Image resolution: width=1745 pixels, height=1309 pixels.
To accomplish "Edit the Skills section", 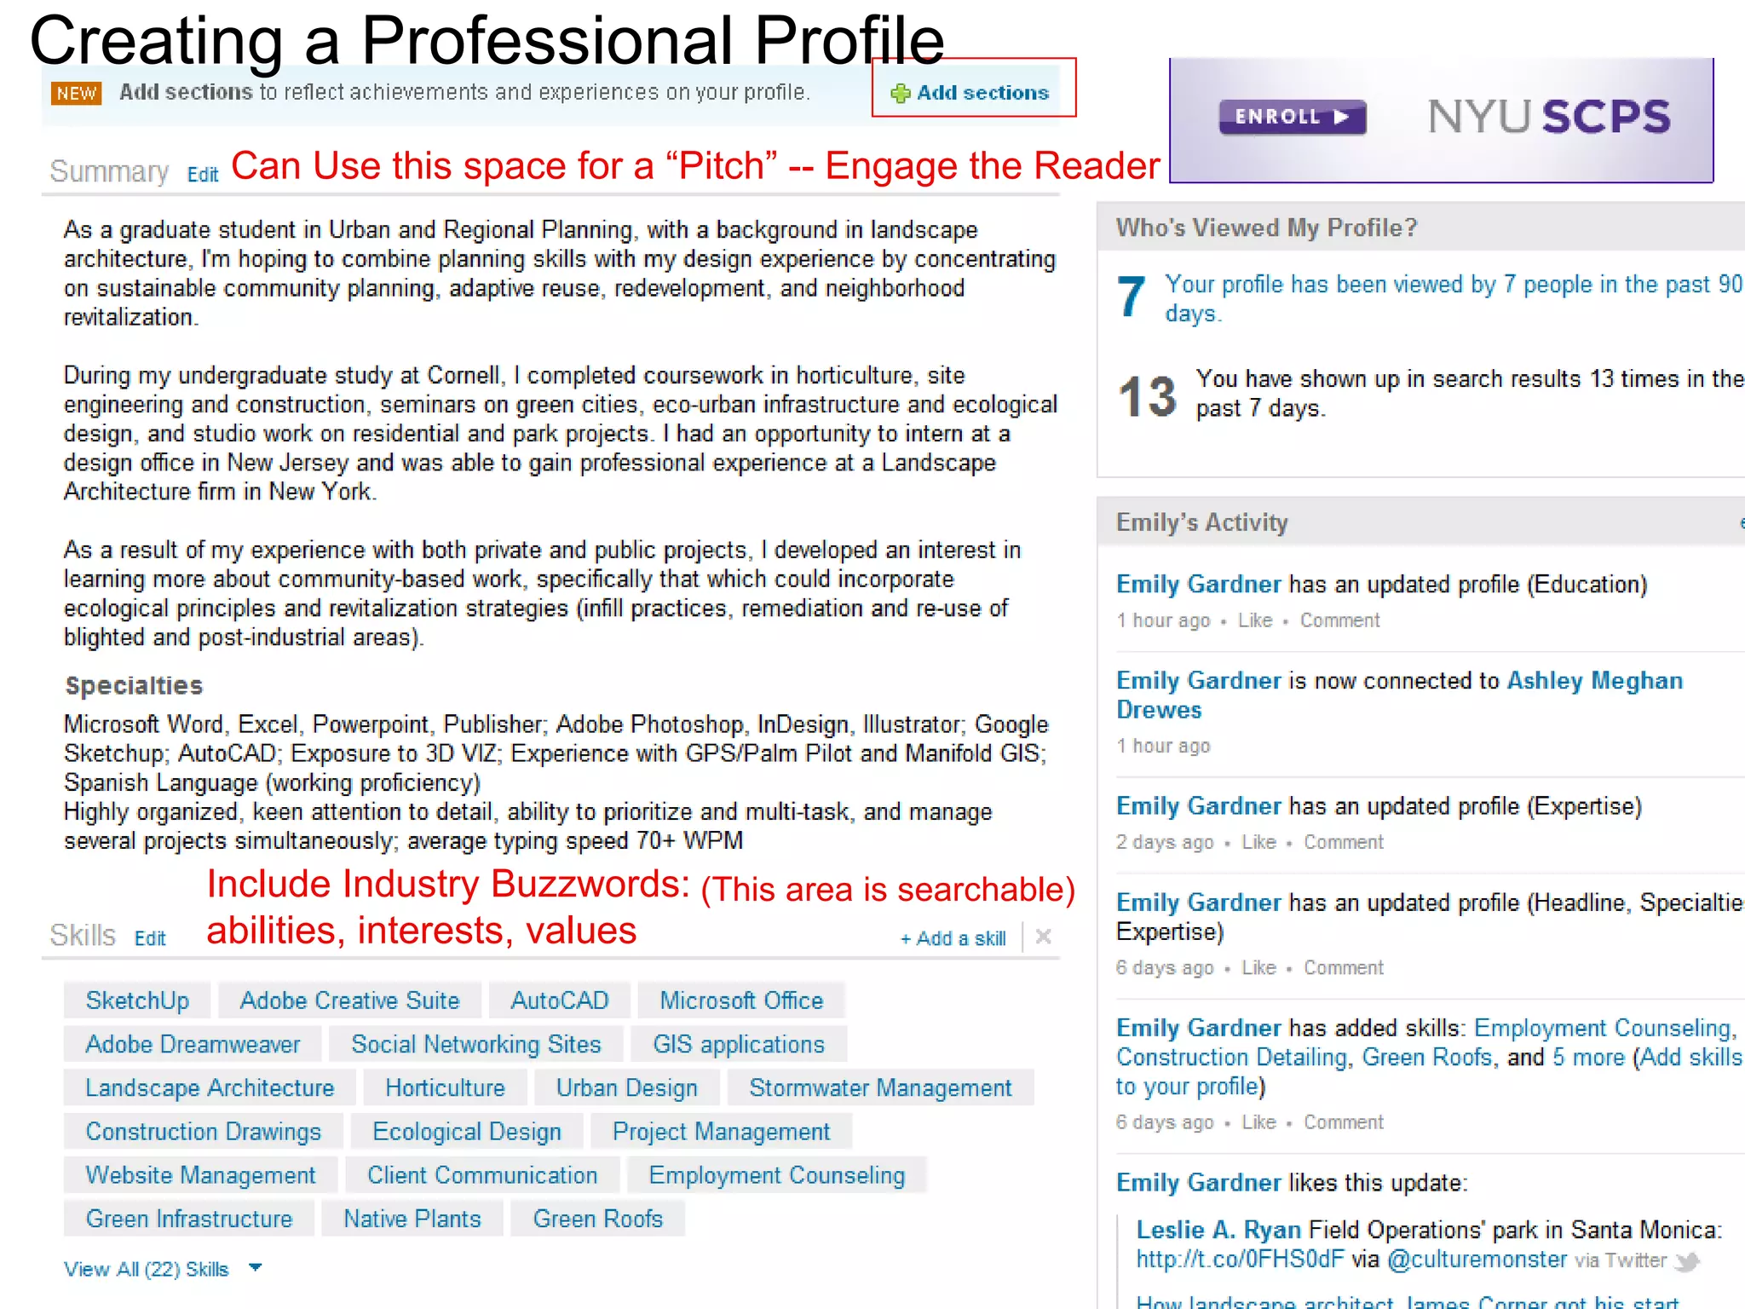I will 150,938.
